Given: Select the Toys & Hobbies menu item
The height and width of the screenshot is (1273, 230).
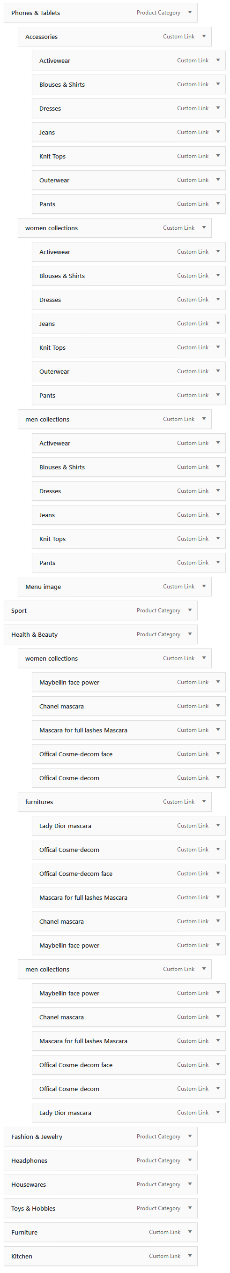Looking at the screenshot, I should [x=101, y=1208].
